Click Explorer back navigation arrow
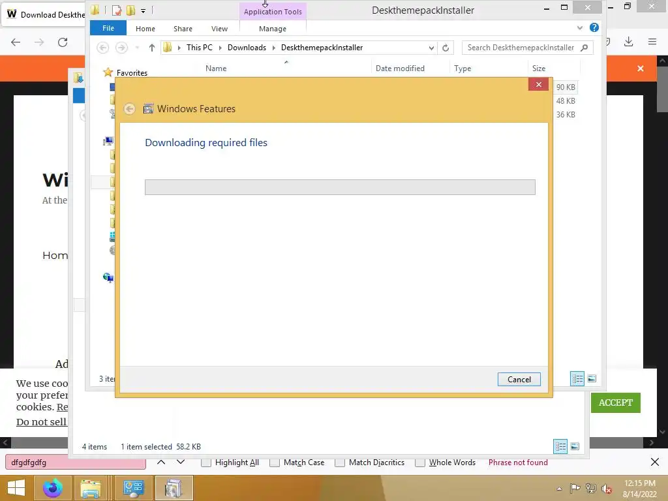Screen dimensions: 668x501 point(102,48)
